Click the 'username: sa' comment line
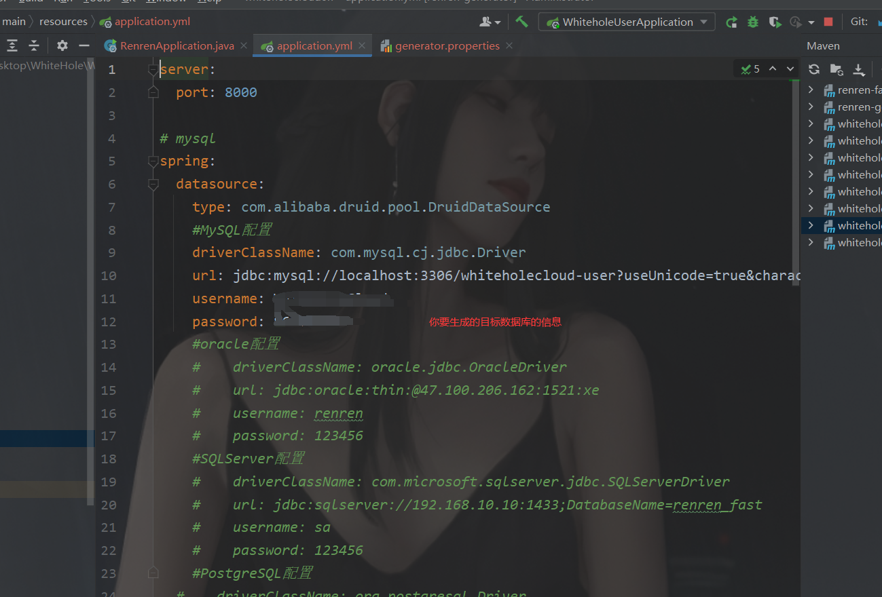 point(261,527)
